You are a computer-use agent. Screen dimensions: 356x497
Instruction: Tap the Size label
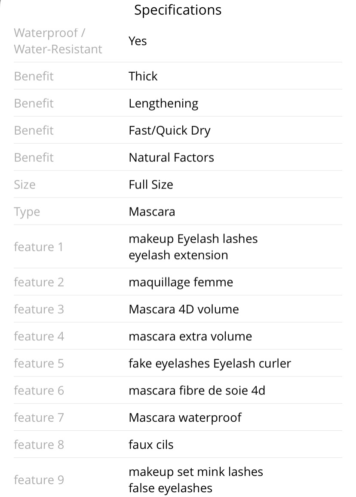click(25, 185)
